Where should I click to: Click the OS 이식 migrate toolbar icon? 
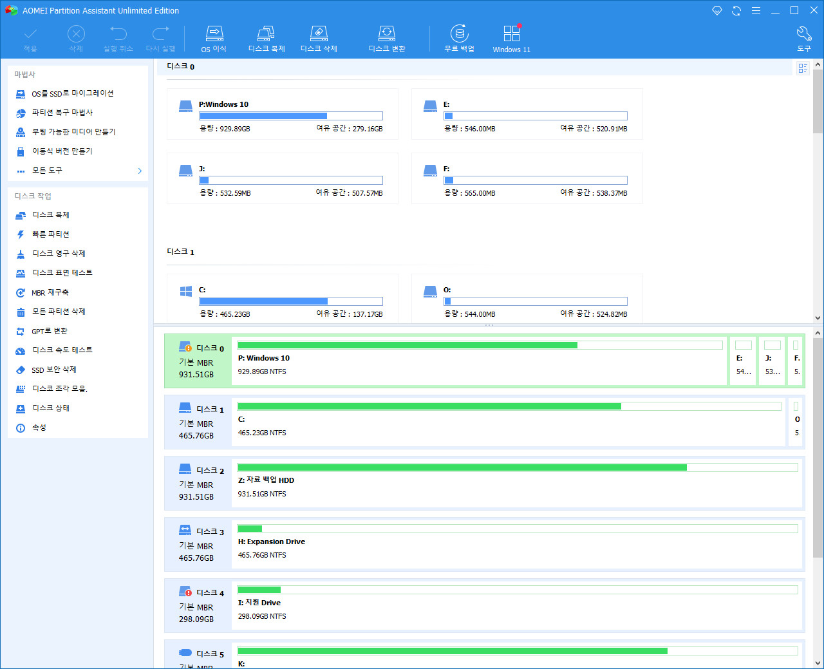point(214,39)
